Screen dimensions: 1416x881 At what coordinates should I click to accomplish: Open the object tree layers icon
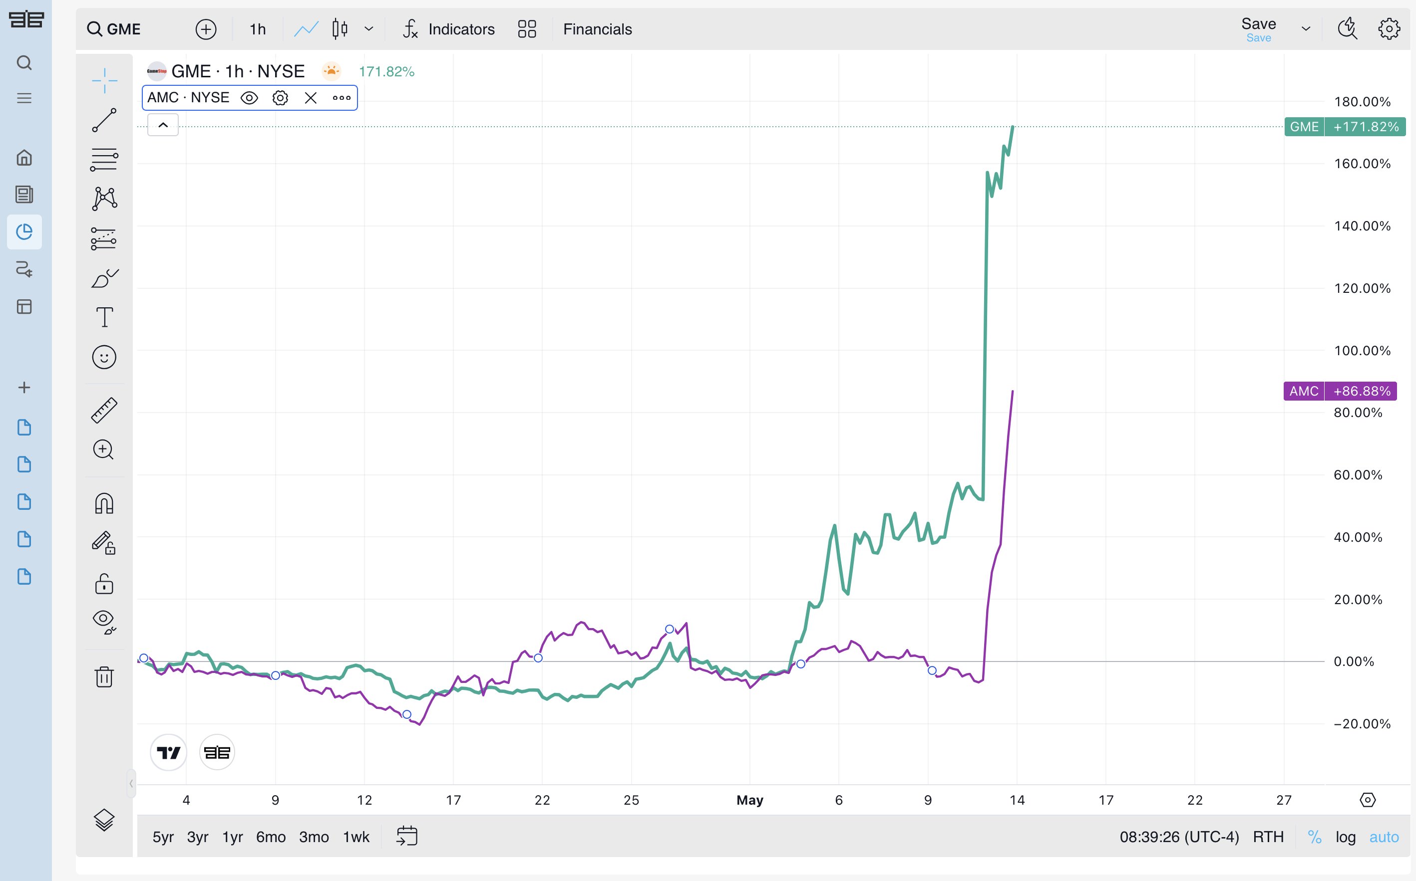(x=104, y=820)
